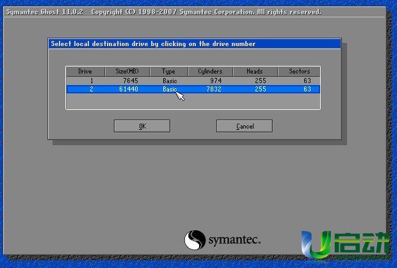The height and width of the screenshot is (268, 397).
Task: Click the Symantec logo icon
Action: [x=195, y=240]
